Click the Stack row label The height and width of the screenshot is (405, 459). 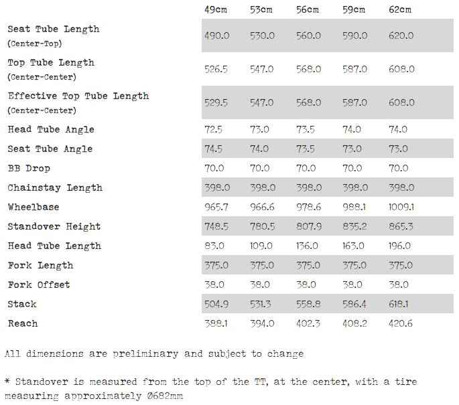coord(22,304)
